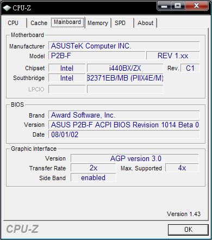The image size is (212, 240).
Task: Minimize the CPU-Z window
Action: click(x=164, y=6)
